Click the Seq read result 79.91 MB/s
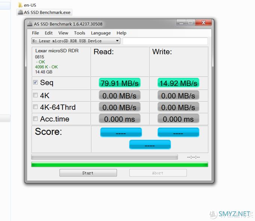255x221 pixels. pyautogui.click(x=120, y=83)
